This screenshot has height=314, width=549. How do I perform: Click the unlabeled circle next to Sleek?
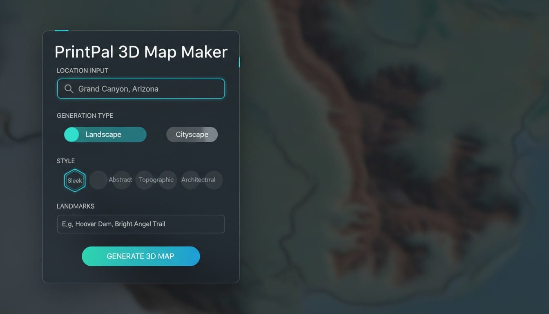[x=98, y=180]
